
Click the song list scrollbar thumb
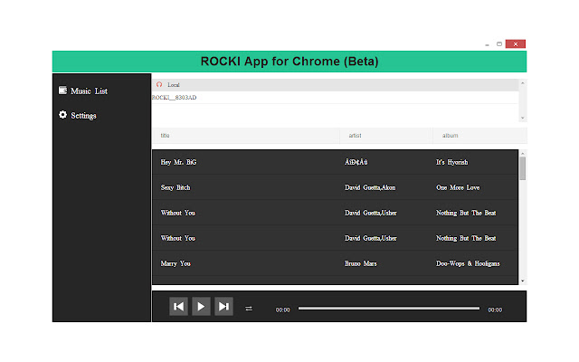523,168
